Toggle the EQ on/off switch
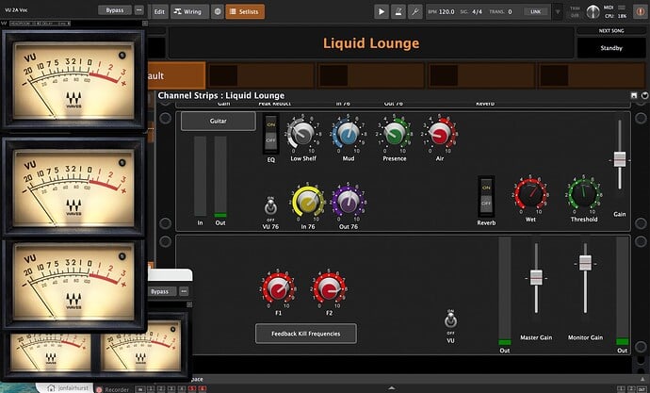This screenshot has width=650, height=393. pos(271,136)
